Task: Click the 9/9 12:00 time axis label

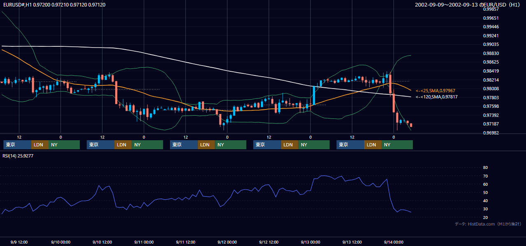Action: pyautogui.click(x=19, y=242)
